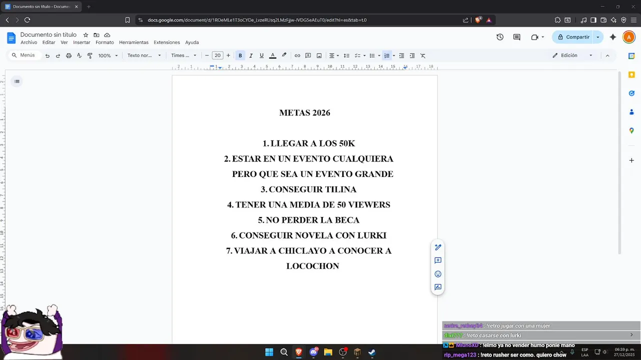The height and width of the screenshot is (360, 641).
Task: Select the paint format roller tool
Action: (90, 55)
